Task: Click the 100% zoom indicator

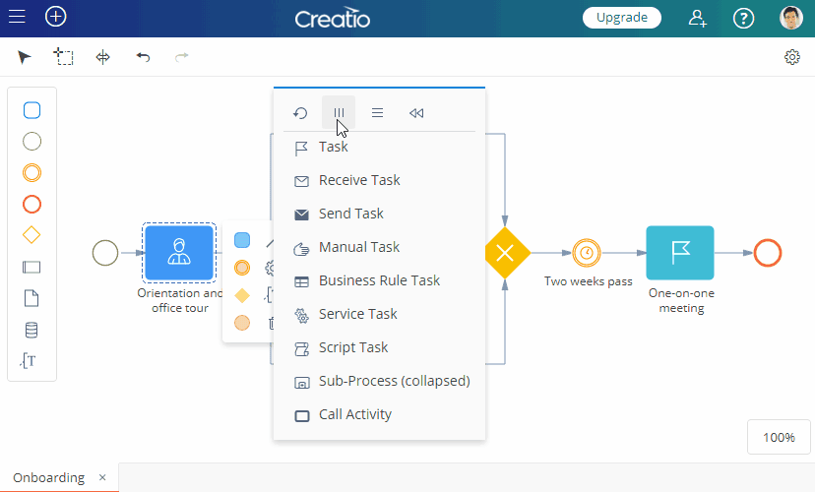Action: 779,438
